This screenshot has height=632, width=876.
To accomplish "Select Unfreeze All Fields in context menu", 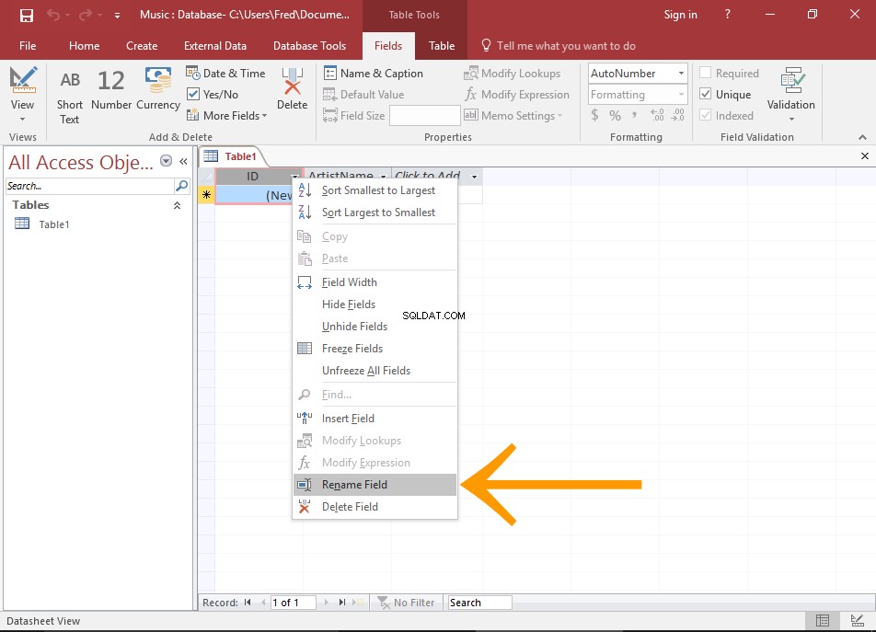I will click(x=375, y=370).
